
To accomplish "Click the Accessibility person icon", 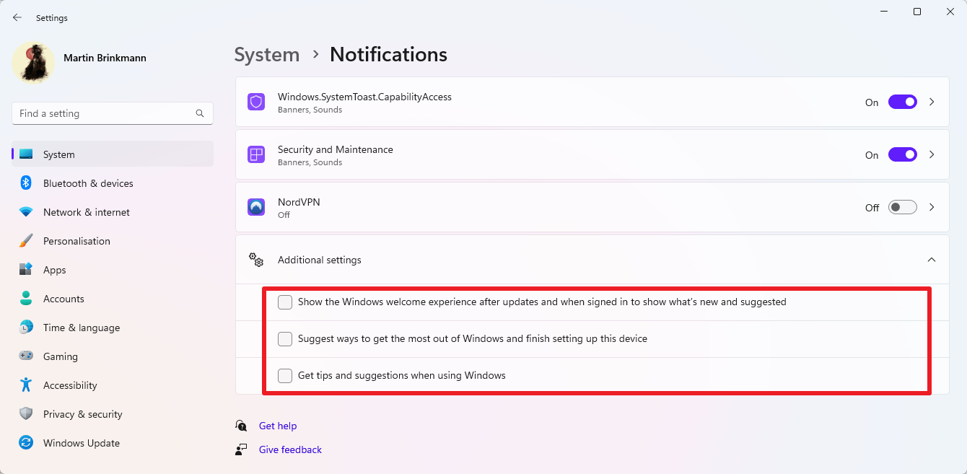I will tap(26, 385).
